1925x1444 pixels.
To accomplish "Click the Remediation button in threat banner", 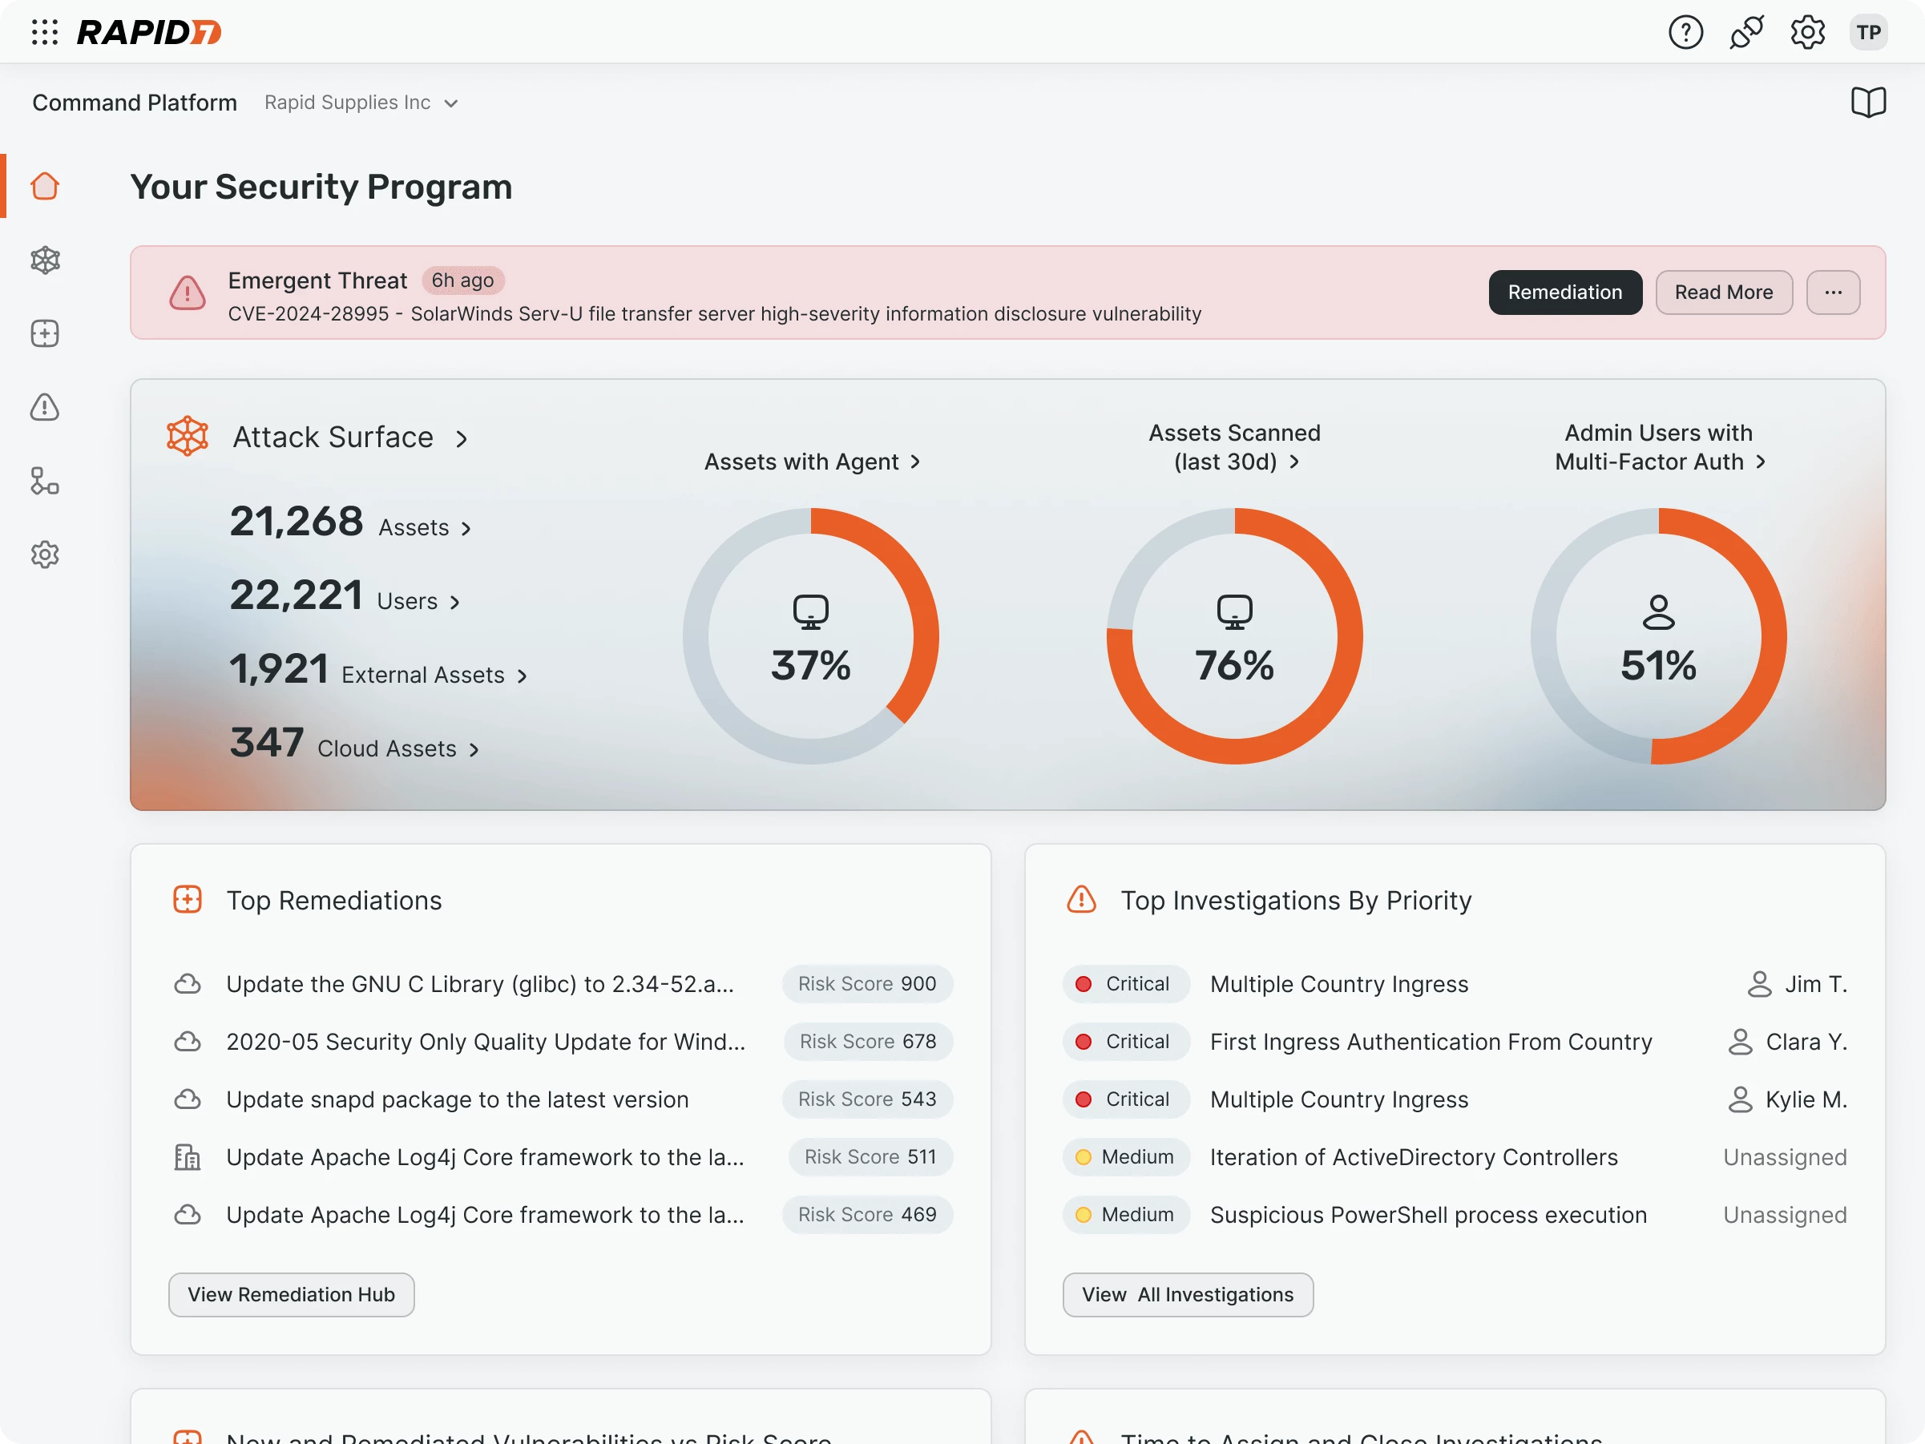I will click(x=1564, y=292).
